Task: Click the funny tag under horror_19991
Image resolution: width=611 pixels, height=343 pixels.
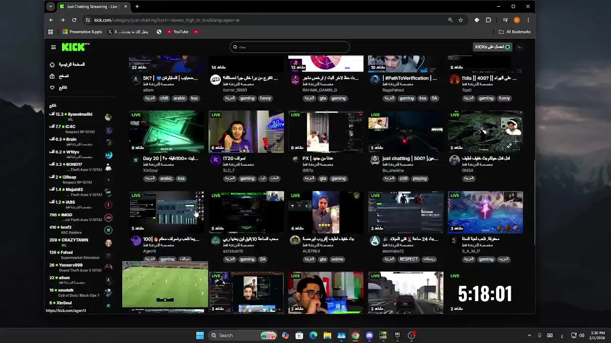Action: 265,98
